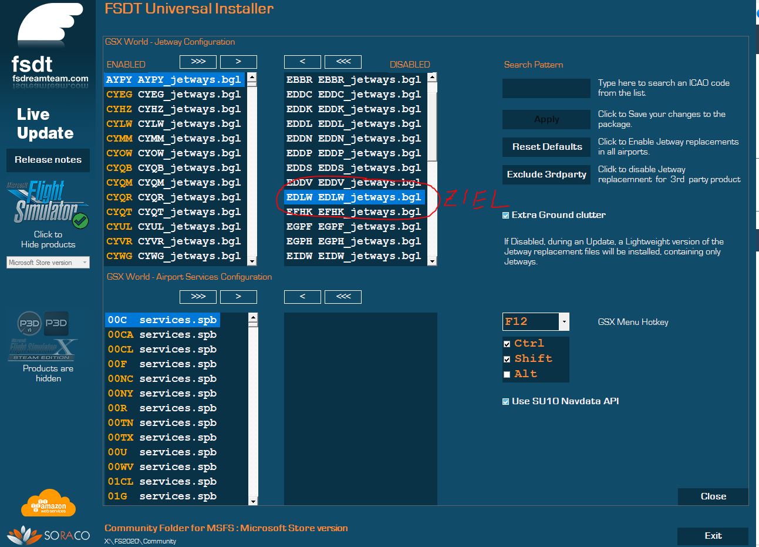The image size is (759, 547).
Task: Click the services < move-back button
Action: point(302,296)
